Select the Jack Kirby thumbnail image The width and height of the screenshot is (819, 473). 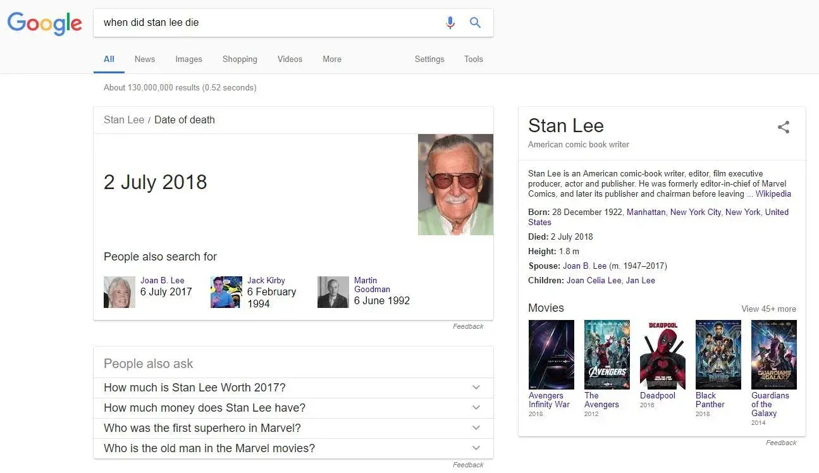(226, 292)
